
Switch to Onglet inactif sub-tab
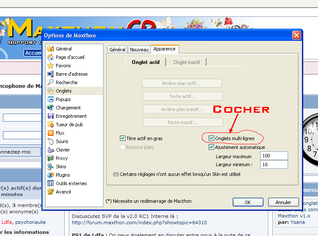tap(186, 62)
